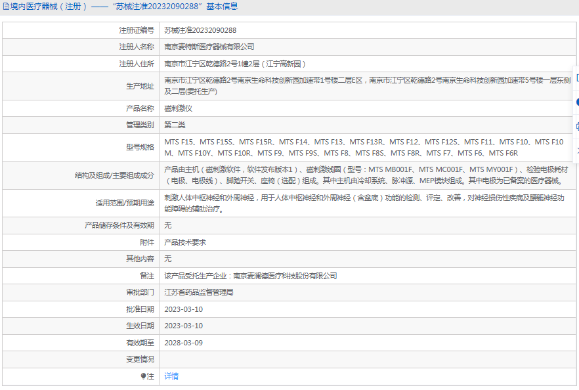Click the product name 磁刺激仪
Screen dimensions: 579x390
tap(178, 108)
